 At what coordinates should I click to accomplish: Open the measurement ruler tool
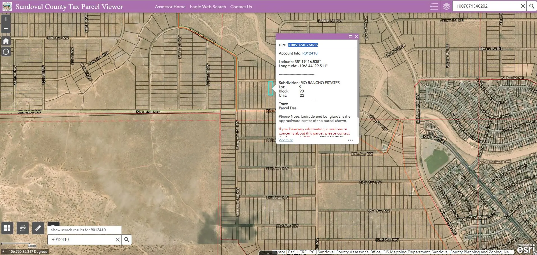click(38, 228)
